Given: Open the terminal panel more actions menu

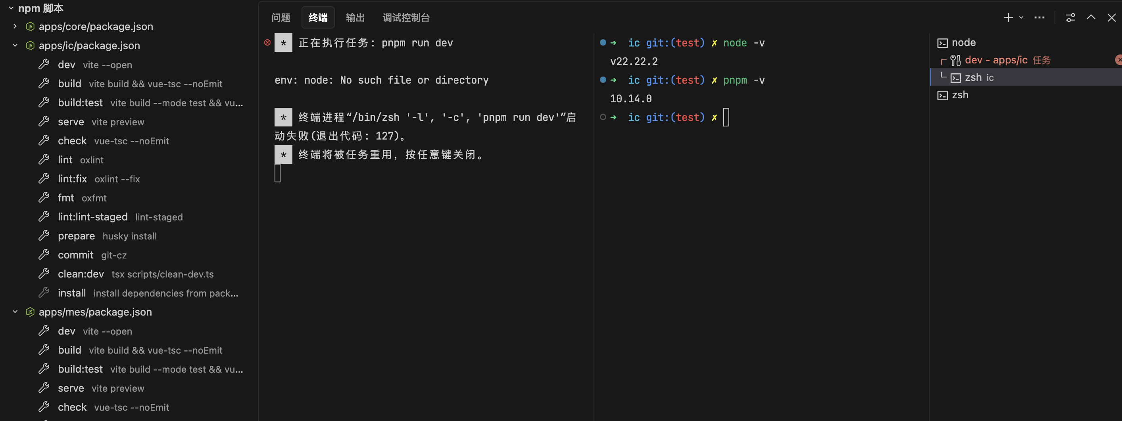Looking at the screenshot, I should coord(1039,17).
